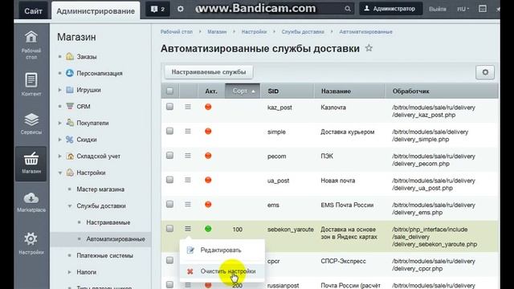Open the Marketplace sidebar section
This screenshot has height=289, width=514.
pyautogui.click(x=31, y=202)
